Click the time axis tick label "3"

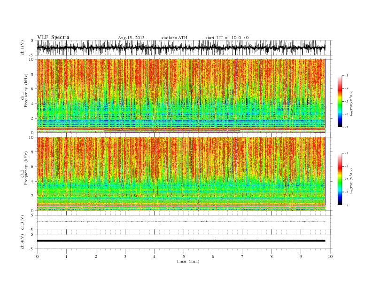click(125, 256)
